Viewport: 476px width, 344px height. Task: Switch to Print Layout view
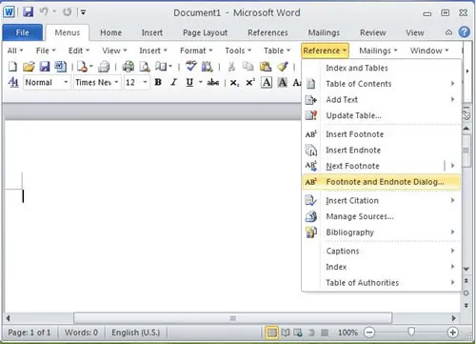271,333
